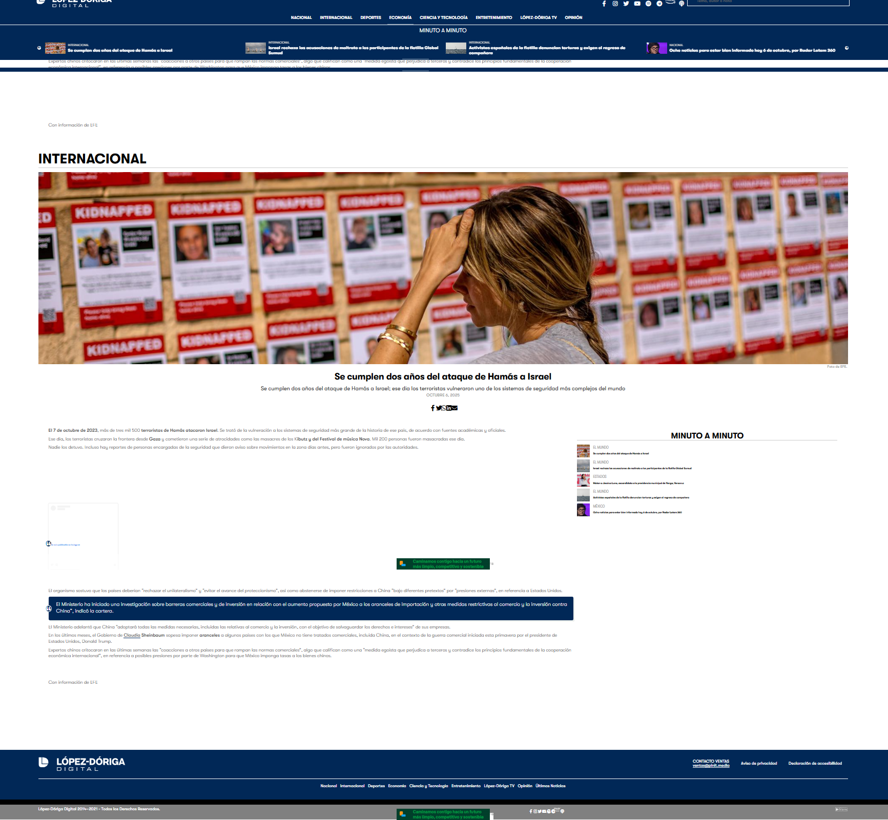The image size is (888, 820).
Task: Open sidebar story 'Israel rechaza las acusaciones'
Action: 642,468
